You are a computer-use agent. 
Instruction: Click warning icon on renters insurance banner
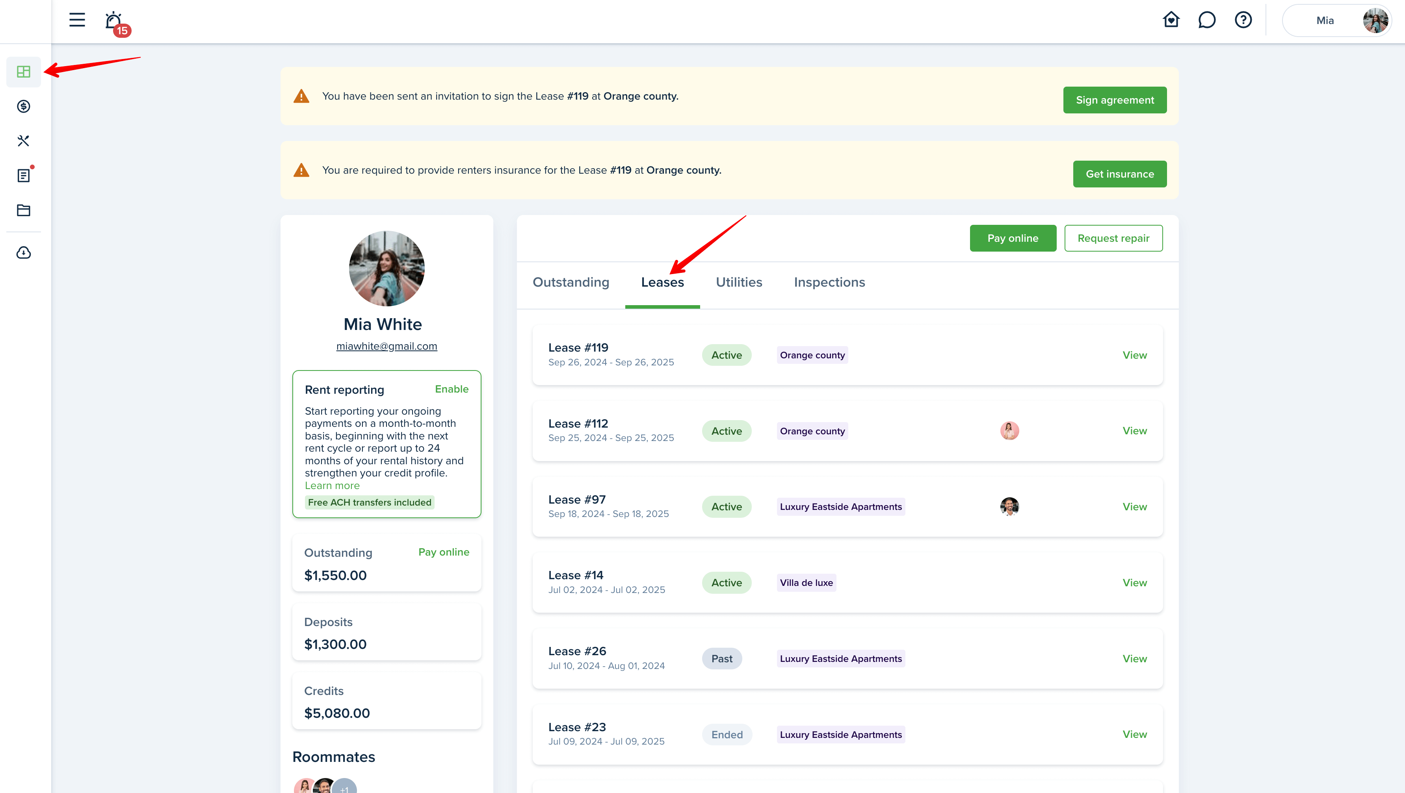(x=301, y=170)
